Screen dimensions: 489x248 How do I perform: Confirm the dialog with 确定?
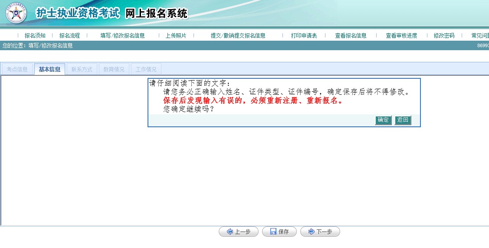[383, 120]
